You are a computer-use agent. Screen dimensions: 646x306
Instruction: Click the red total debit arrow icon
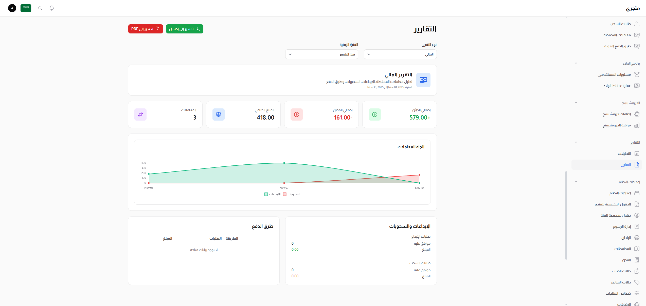tap(296, 114)
